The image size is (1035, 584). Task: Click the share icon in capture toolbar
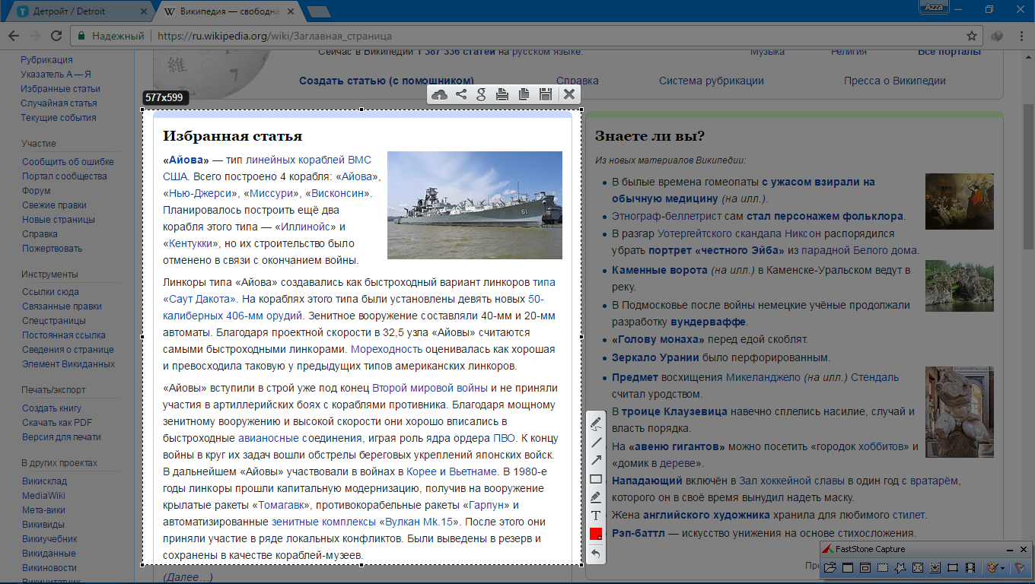[460, 94]
